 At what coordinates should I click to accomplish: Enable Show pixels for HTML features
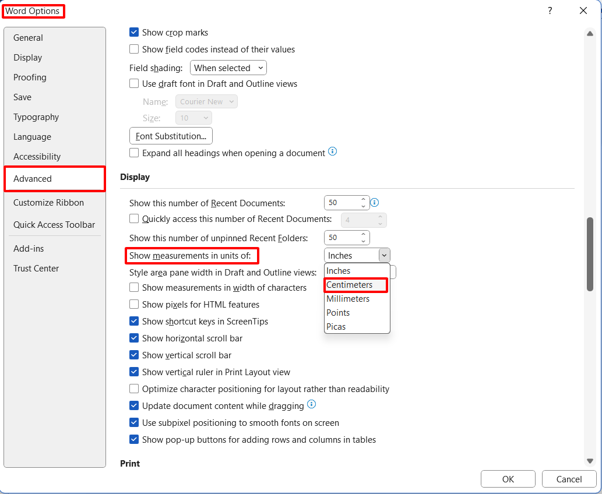[134, 305]
